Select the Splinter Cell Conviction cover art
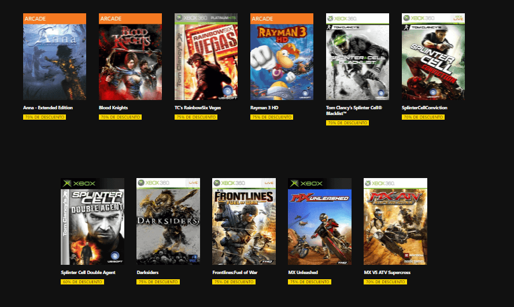514x307 pixels. click(x=434, y=57)
